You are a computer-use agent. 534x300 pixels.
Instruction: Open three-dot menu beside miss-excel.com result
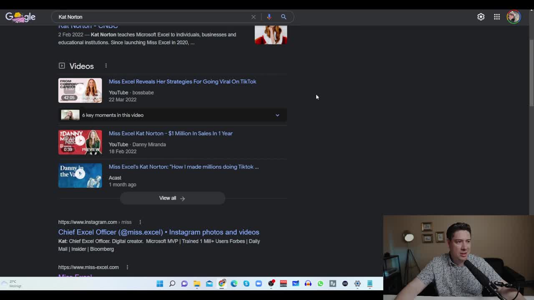(x=127, y=267)
